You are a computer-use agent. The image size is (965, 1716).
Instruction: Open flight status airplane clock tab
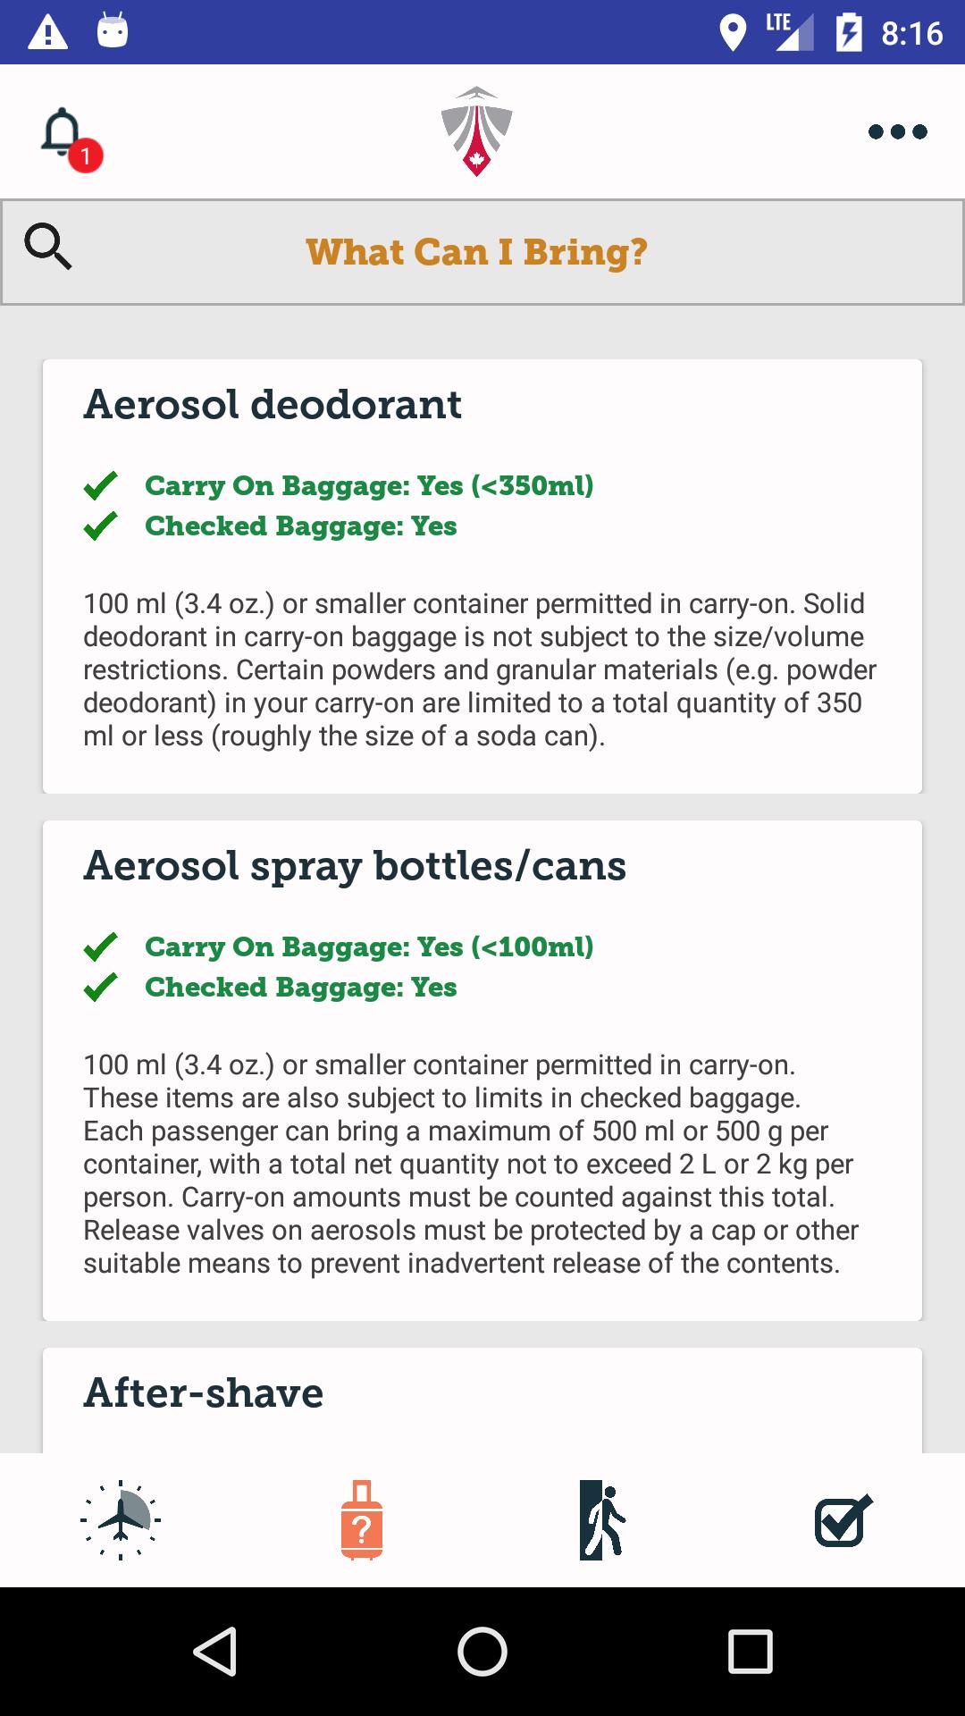[121, 1519]
